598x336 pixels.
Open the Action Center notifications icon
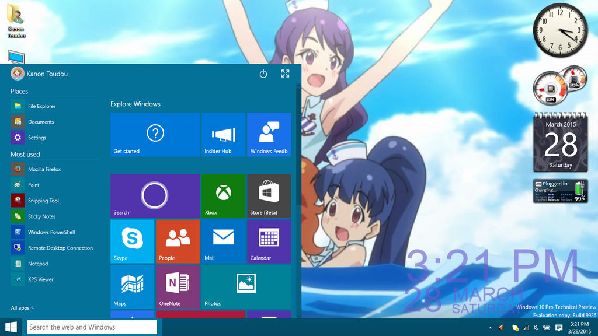[559, 328]
